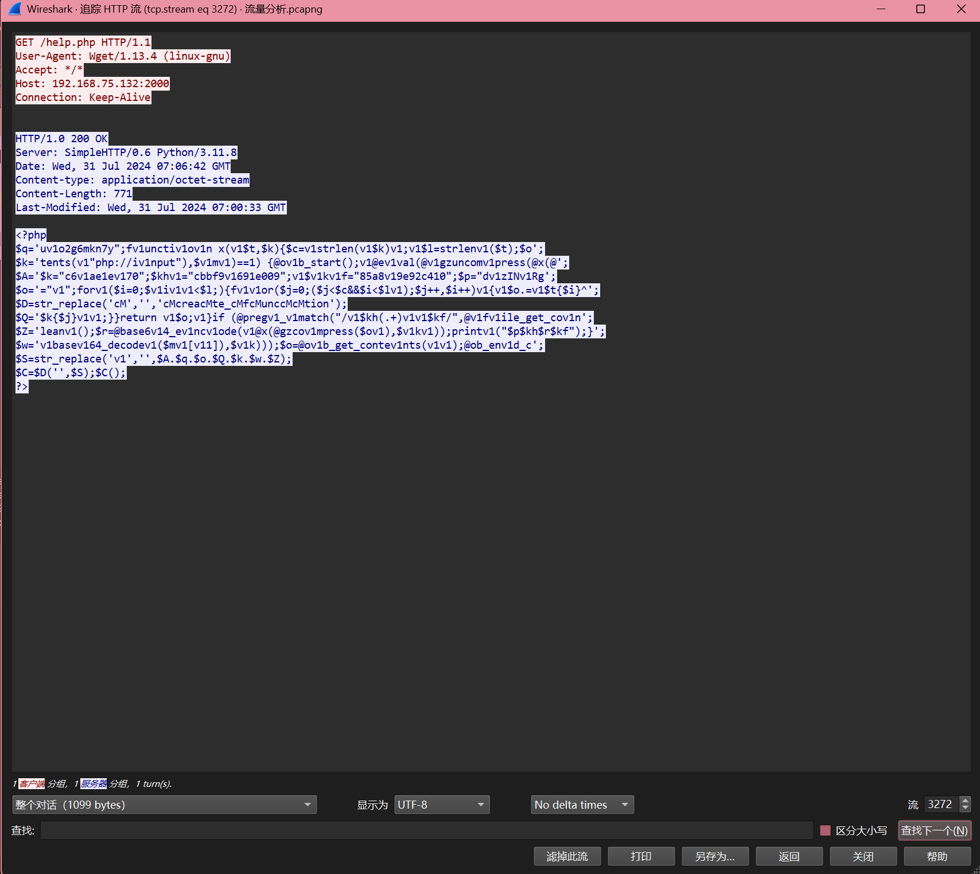Click the 帮助 help button
The image size is (980, 874).
pyautogui.click(x=937, y=856)
